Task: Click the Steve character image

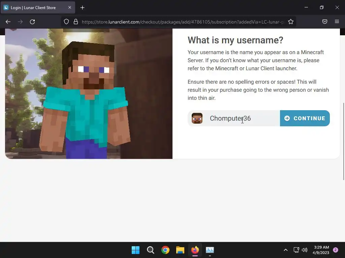Action: coord(89,94)
